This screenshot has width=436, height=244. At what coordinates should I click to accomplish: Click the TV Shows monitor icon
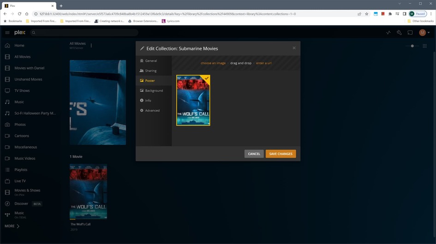[x=7, y=90]
